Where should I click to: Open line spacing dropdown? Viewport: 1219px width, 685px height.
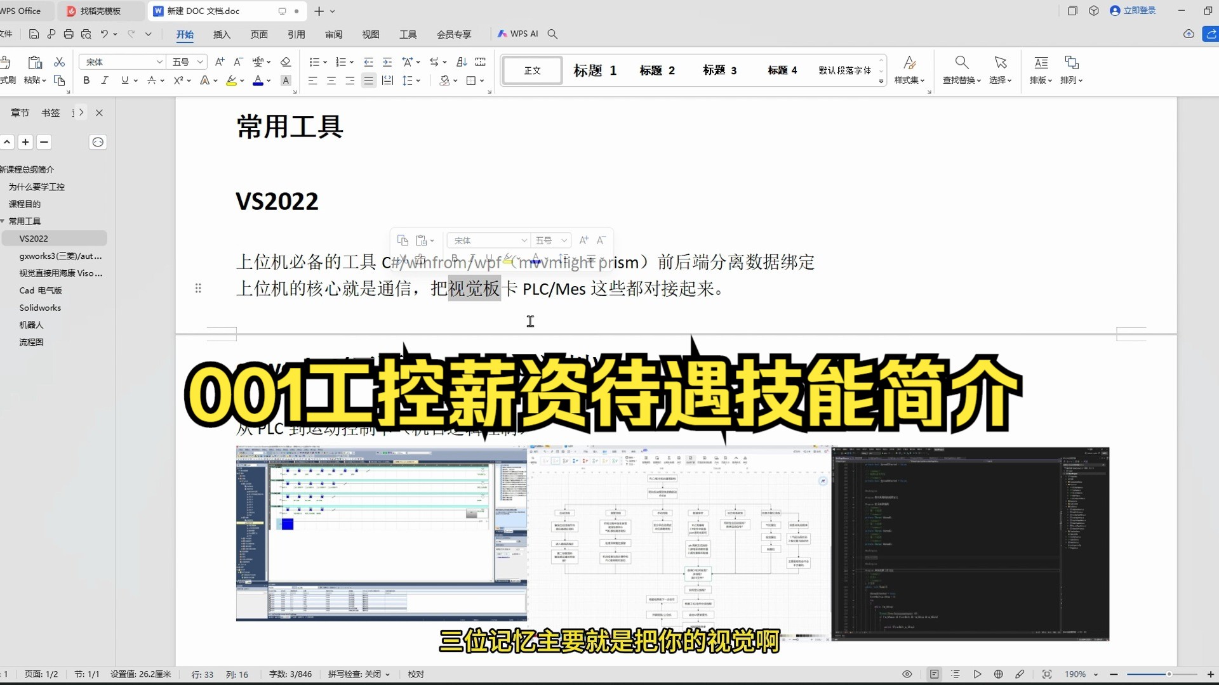pos(418,81)
